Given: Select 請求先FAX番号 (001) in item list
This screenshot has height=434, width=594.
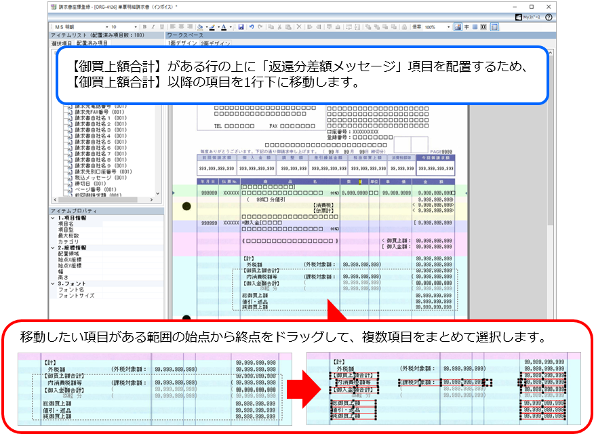Looking at the screenshot, I should point(99,112).
